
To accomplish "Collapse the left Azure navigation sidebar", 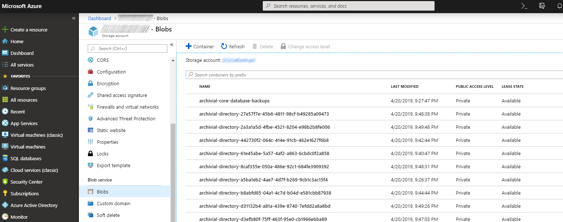I will (74, 18).
